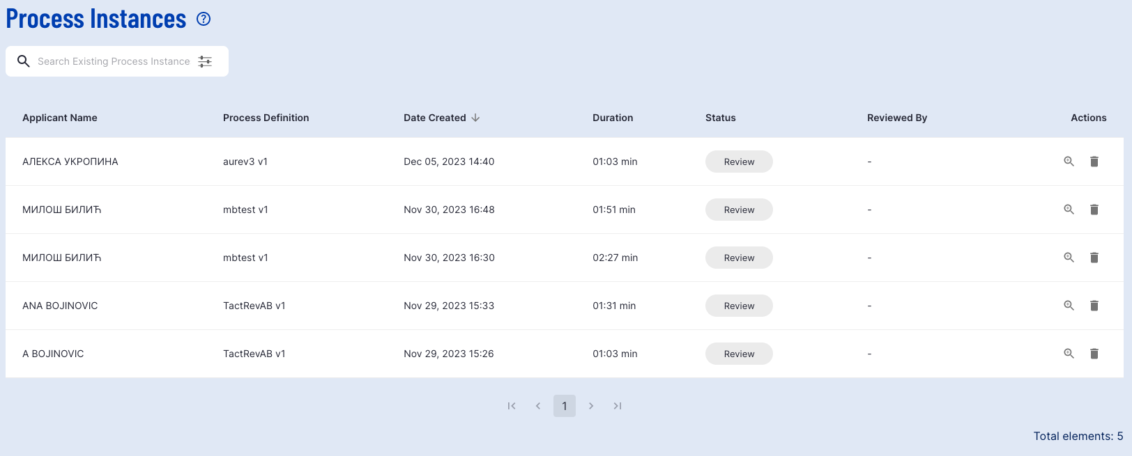The height and width of the screenshot is (456, 1132).
Task: Delete the Nov 30 16:30 instance
Action: point(1094,258)
